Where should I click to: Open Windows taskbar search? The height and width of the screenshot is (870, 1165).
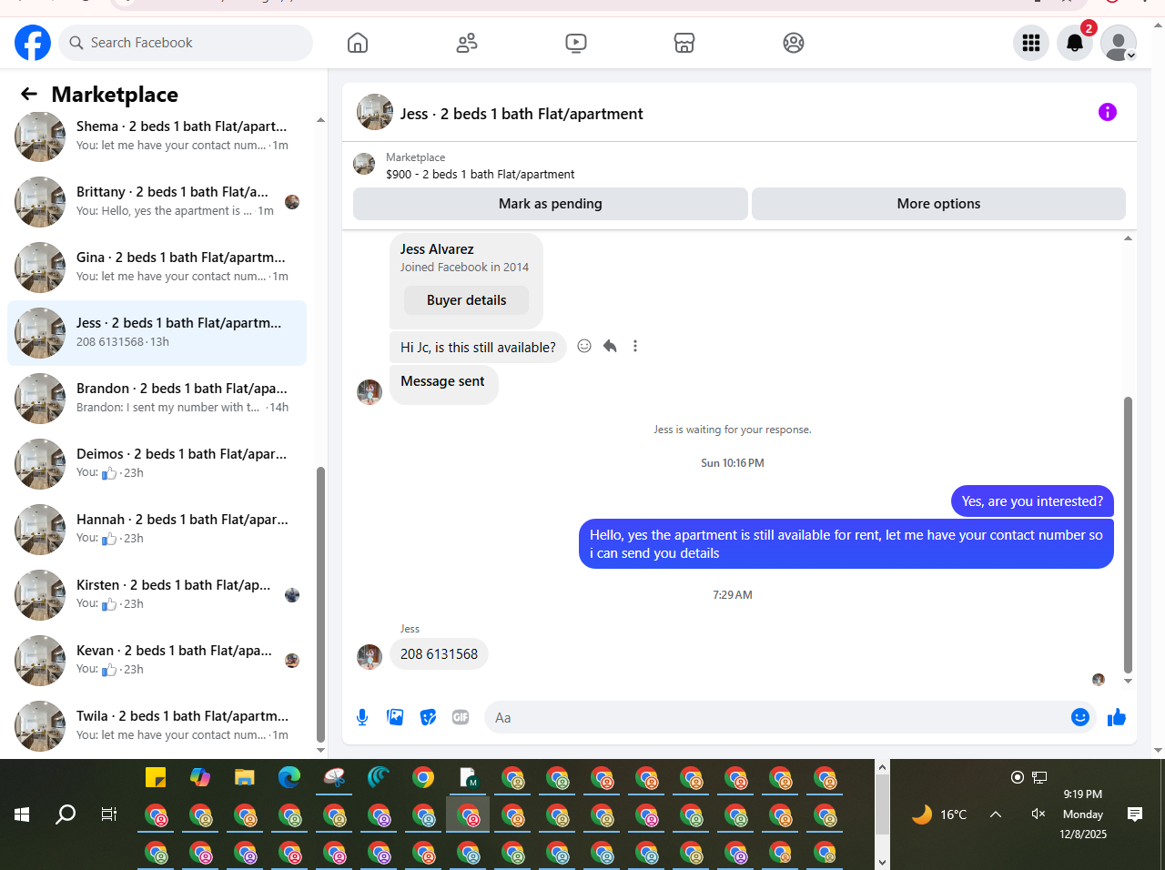[66, 814]
